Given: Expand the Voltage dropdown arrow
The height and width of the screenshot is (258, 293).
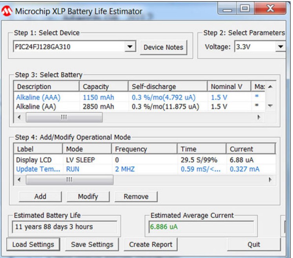Looking at the screenshot, I should (280, 47).
